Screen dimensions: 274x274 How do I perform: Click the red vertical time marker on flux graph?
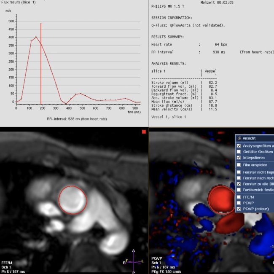(x=41, y=63)
